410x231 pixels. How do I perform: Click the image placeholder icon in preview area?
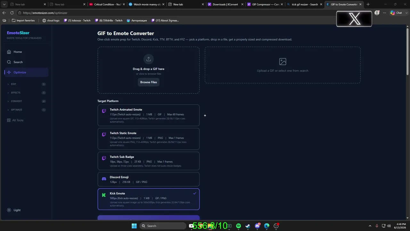pyautogui.click(x=283, y=61)
